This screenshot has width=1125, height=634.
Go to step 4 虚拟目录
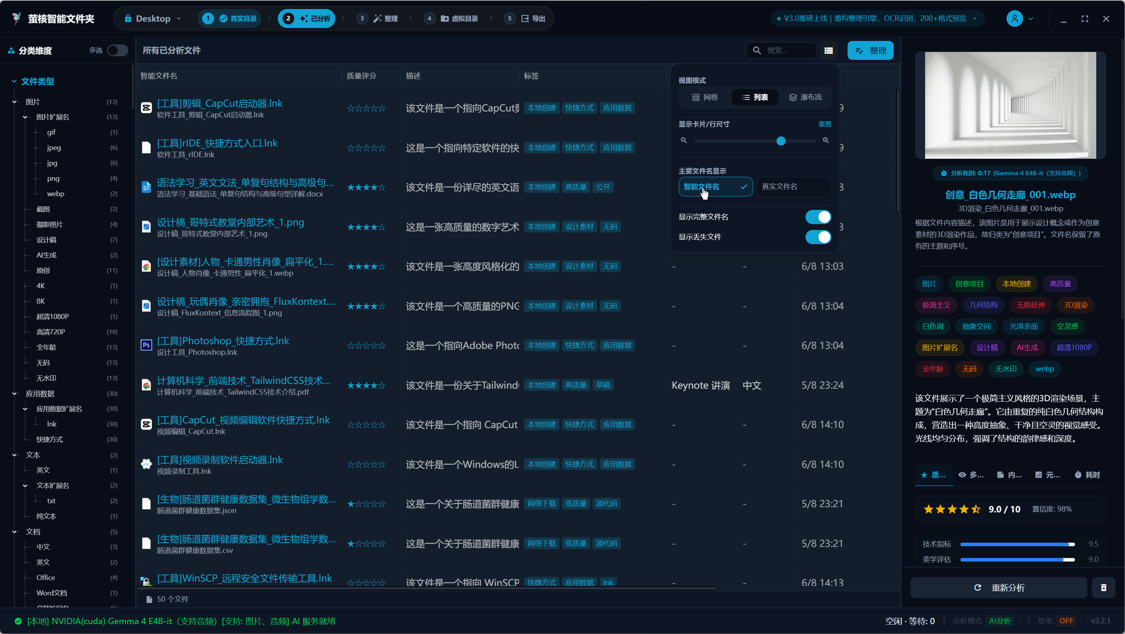point(451,19)
